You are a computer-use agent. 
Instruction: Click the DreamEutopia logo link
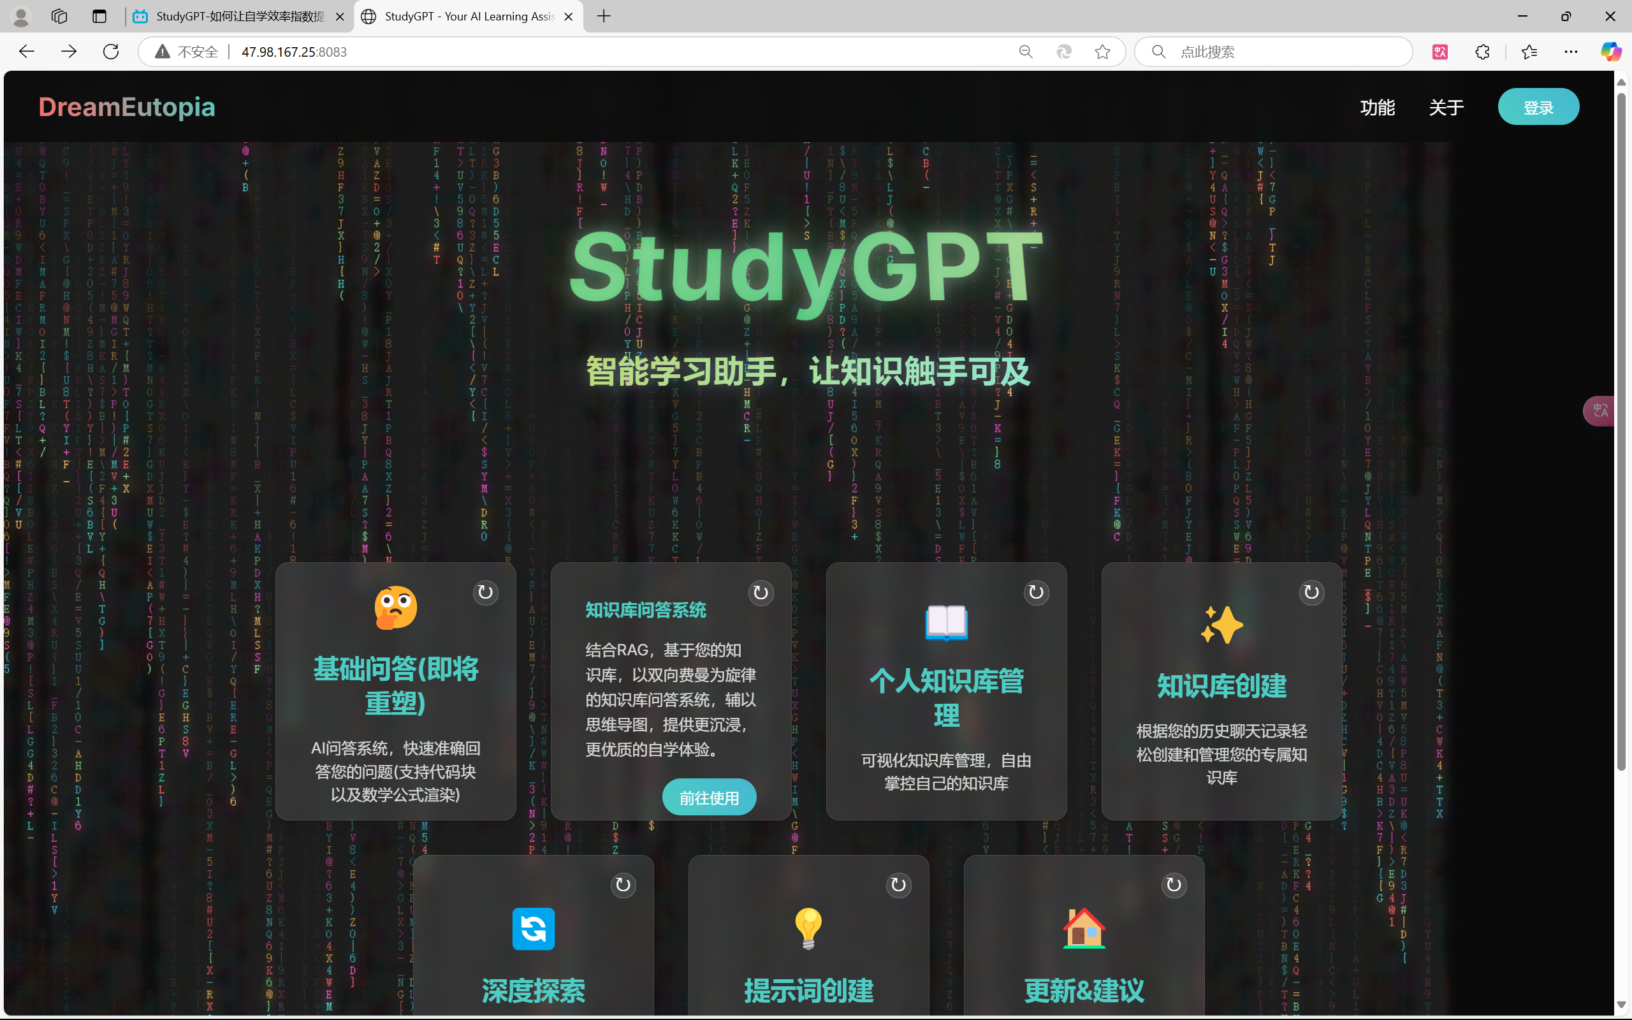point(127,107)
